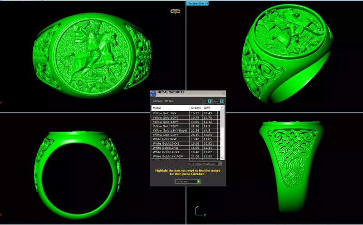Click the ring side-view Celtic knot model
Viewport: 363px width, 225px height.
291,166
